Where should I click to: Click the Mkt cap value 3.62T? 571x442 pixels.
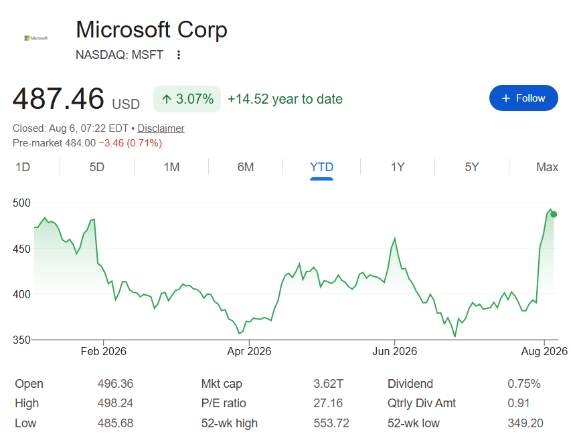pos(329,384)
